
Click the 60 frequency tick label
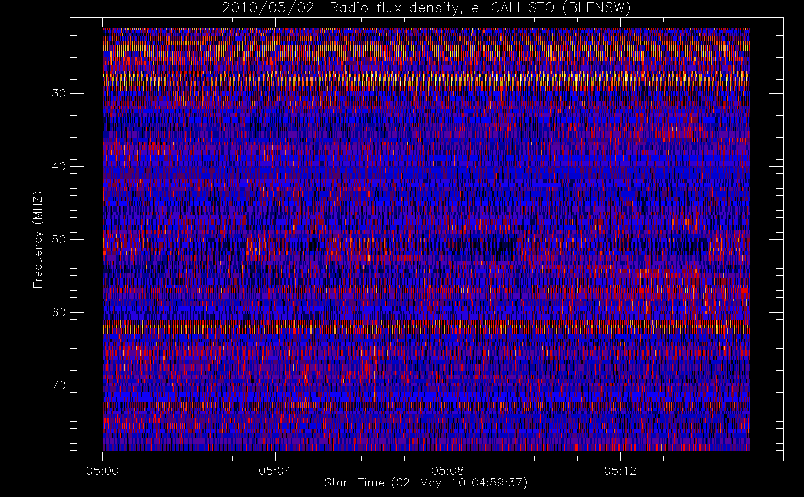pyautogui.click(x=59, y=312)
